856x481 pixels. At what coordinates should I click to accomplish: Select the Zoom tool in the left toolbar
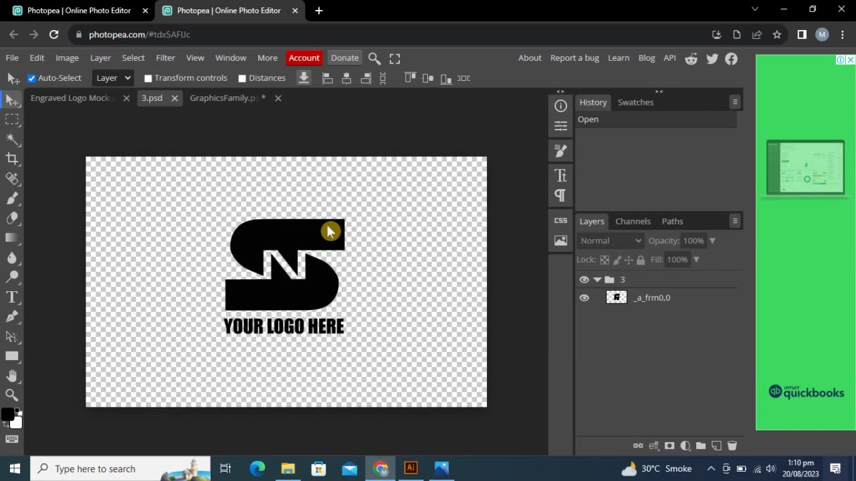(12, 395)
